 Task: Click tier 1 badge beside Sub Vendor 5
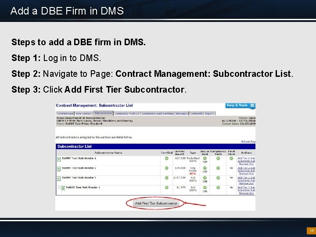tap(59, 179)
